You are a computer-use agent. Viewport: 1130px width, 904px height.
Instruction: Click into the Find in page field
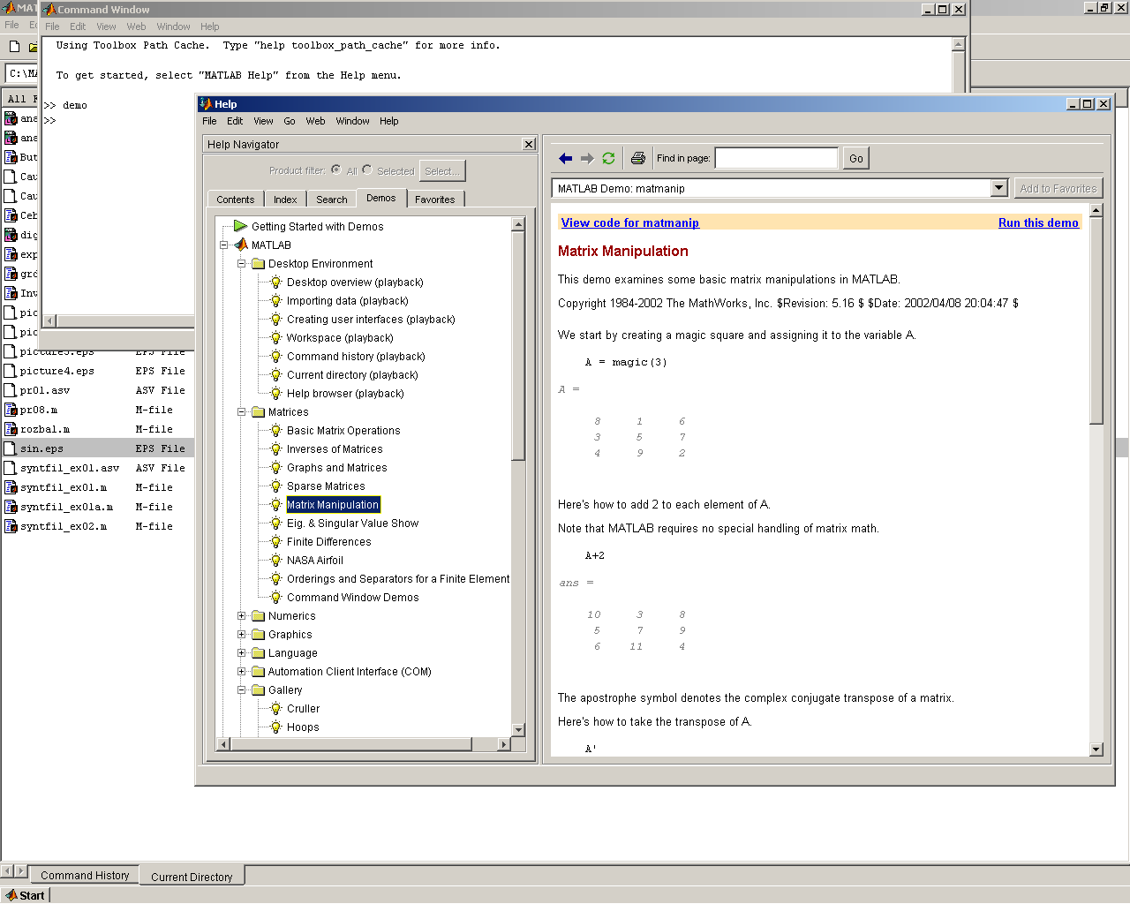(x=776, y=159)
